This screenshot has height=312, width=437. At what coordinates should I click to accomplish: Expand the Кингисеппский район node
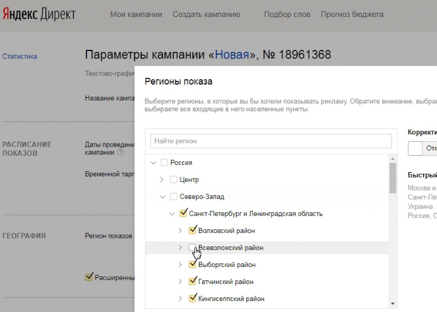point(180,299)
